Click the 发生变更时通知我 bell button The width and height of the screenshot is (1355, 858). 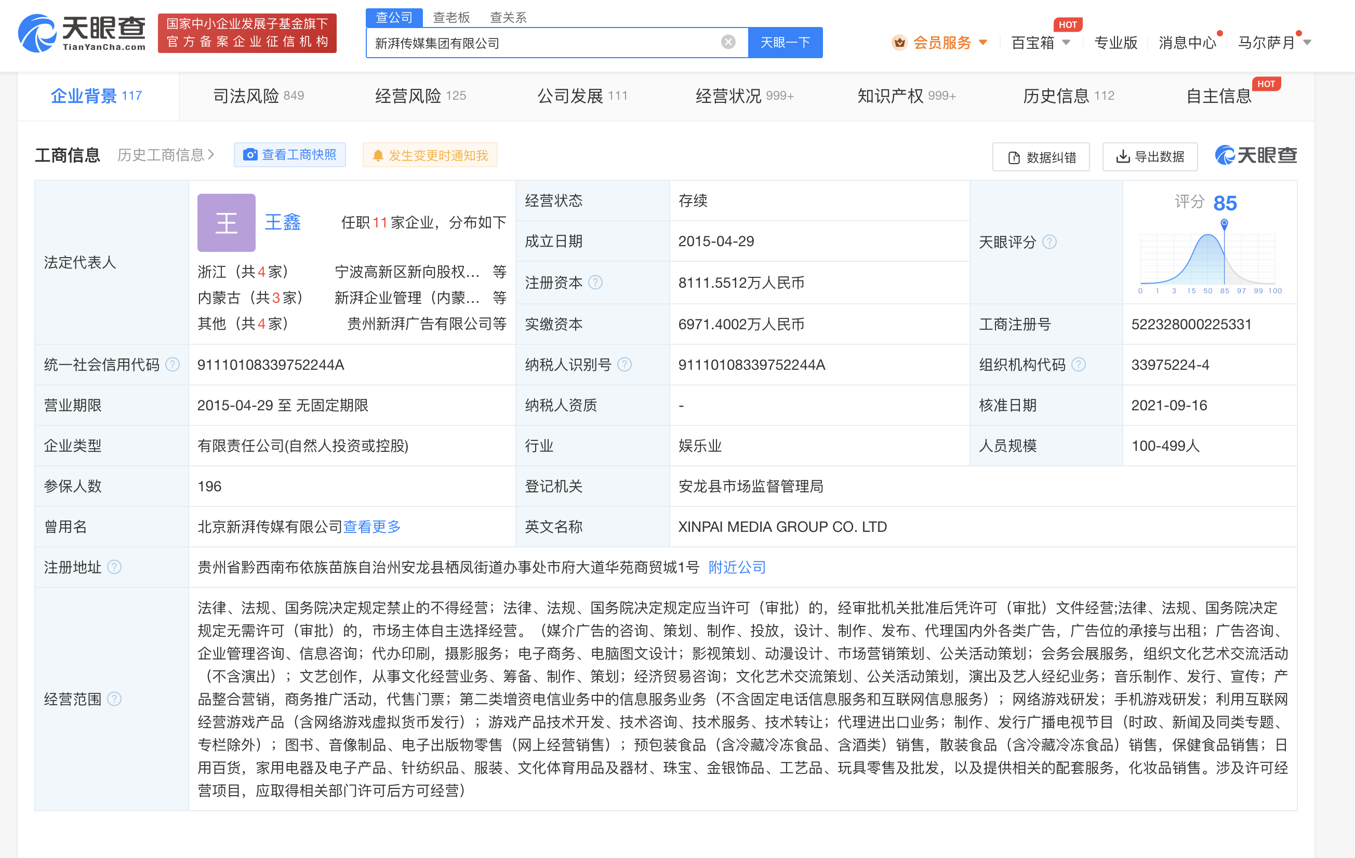pyautogui.click(x=430, y=155)
